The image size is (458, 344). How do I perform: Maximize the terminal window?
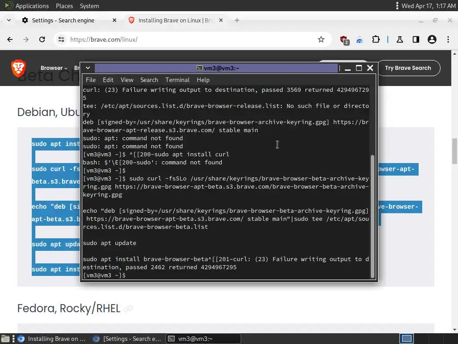point(359,68)
